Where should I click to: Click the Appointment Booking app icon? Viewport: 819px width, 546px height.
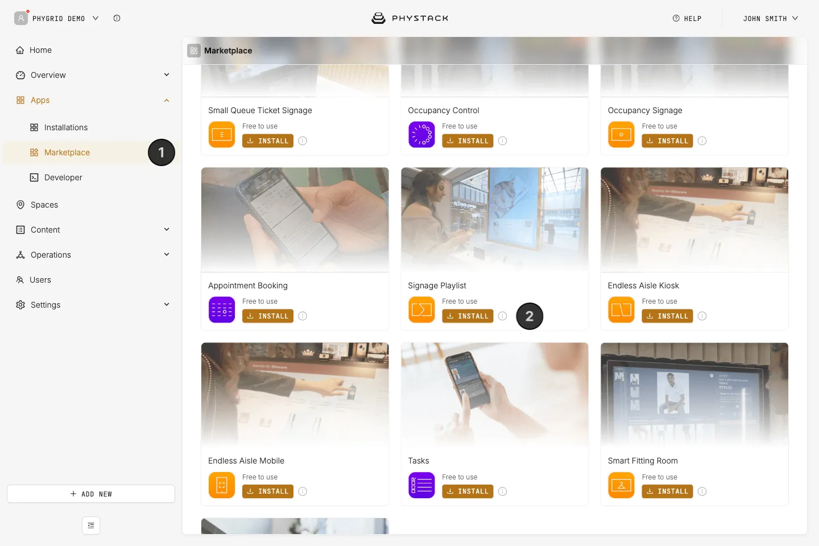point(222,310)
